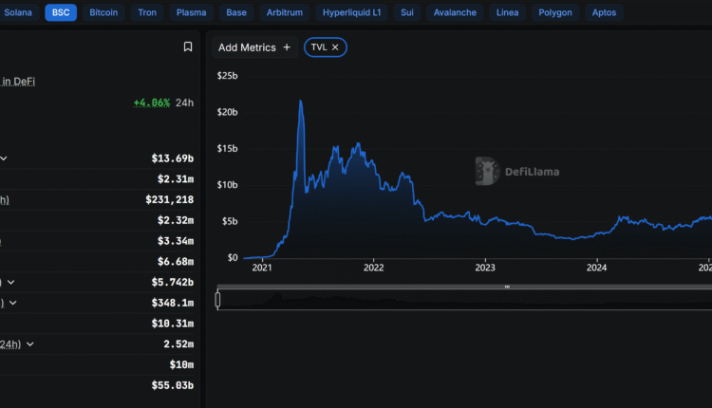Select the BSC chain tab
This screenshot has width=712, height=408.
point(61,13)
